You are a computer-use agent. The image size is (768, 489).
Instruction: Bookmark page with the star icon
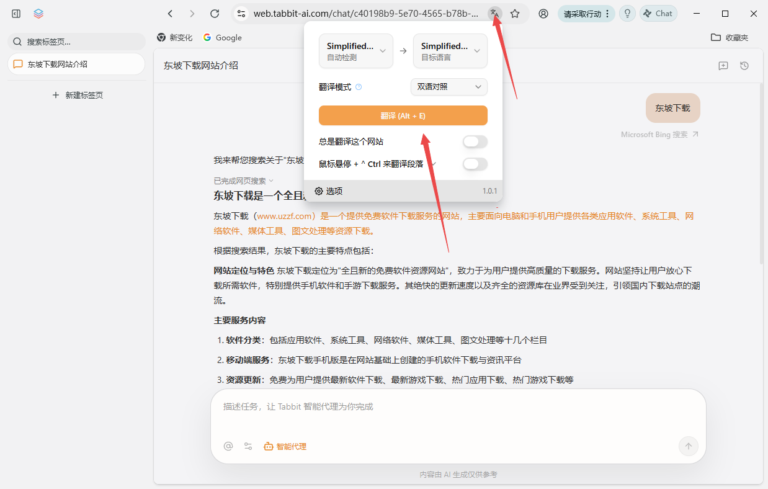tap(515, 14)
